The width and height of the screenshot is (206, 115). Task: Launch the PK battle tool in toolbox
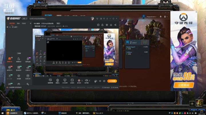(10, 68)
